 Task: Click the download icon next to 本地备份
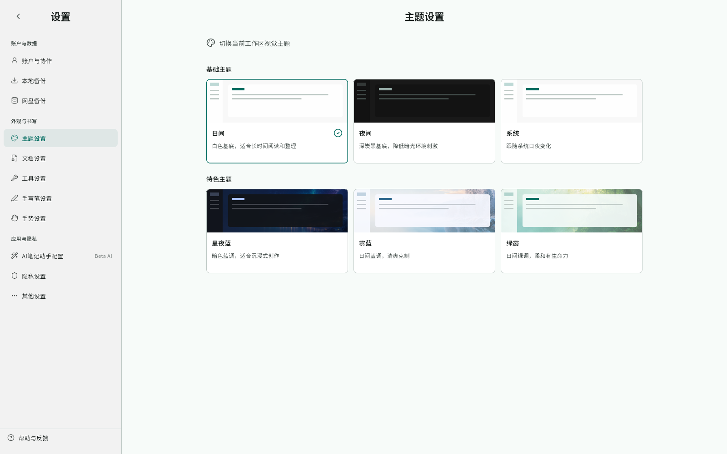point(15,80)
